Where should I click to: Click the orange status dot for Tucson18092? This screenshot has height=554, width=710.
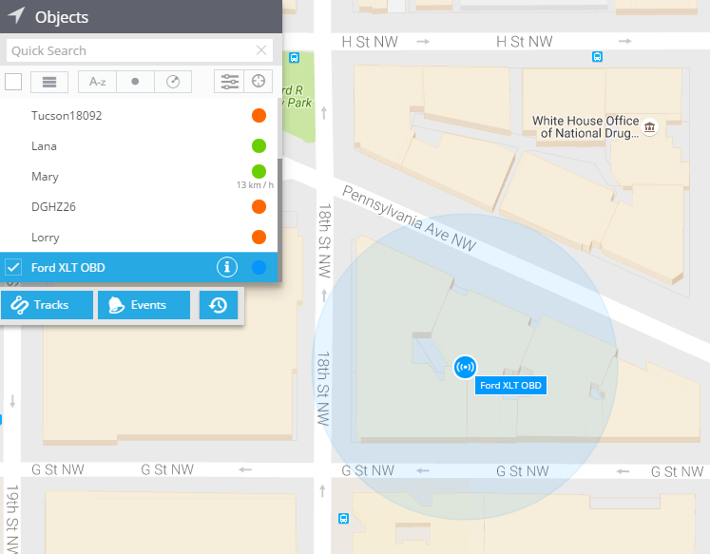[259, 115]
